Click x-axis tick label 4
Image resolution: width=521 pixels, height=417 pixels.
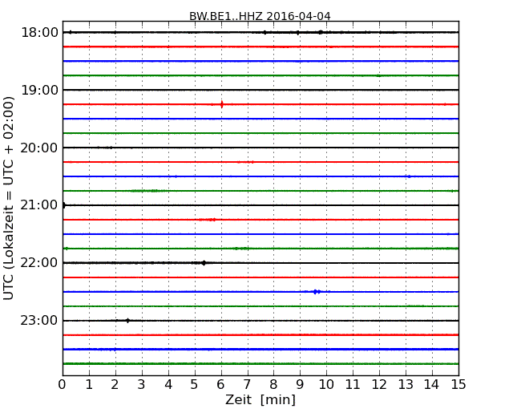168,385
